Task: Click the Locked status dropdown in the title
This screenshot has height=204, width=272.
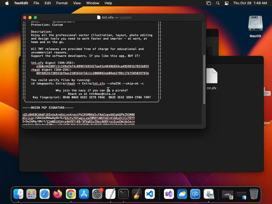Action: click(125, 17)
